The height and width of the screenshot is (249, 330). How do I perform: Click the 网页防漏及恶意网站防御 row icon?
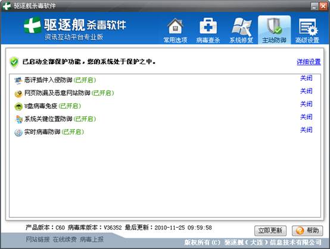[18, 94]
